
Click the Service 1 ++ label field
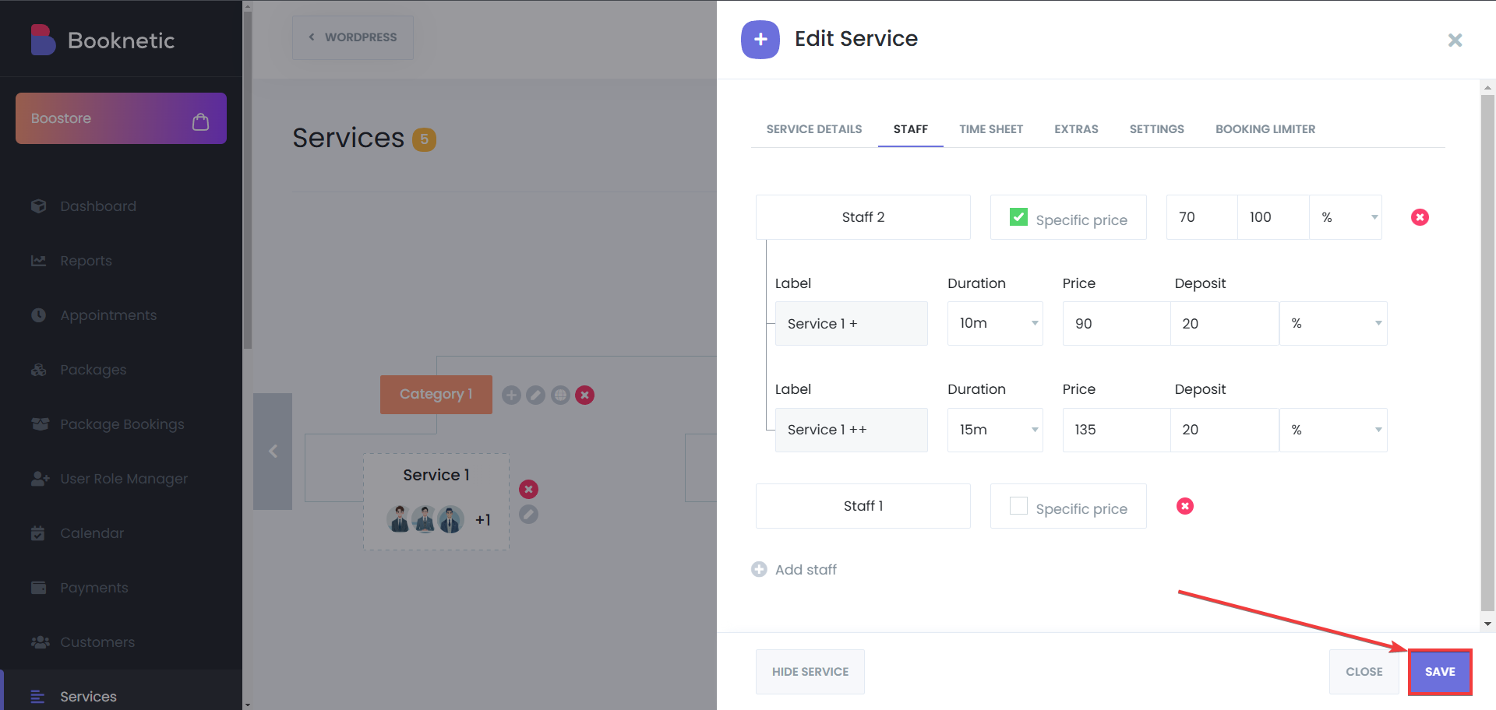(x=851, y=430)
